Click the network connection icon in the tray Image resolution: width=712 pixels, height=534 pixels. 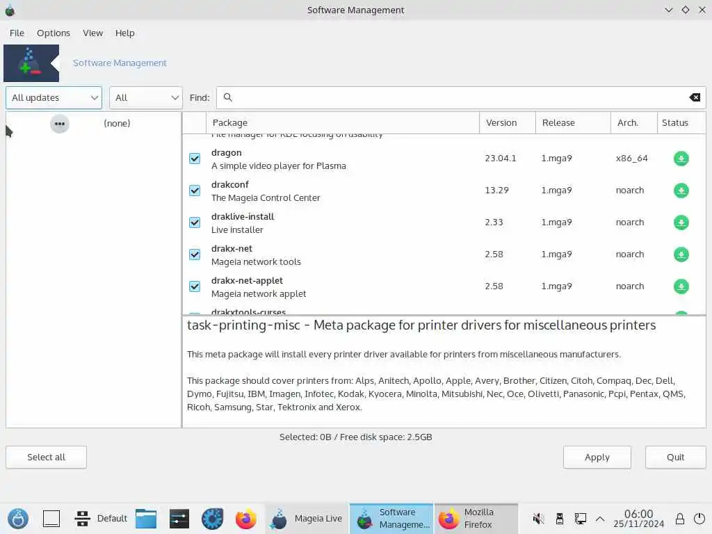click(x=581, y=518)
